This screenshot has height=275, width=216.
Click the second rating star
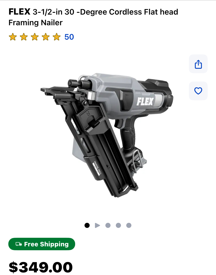tap(24, 37)
